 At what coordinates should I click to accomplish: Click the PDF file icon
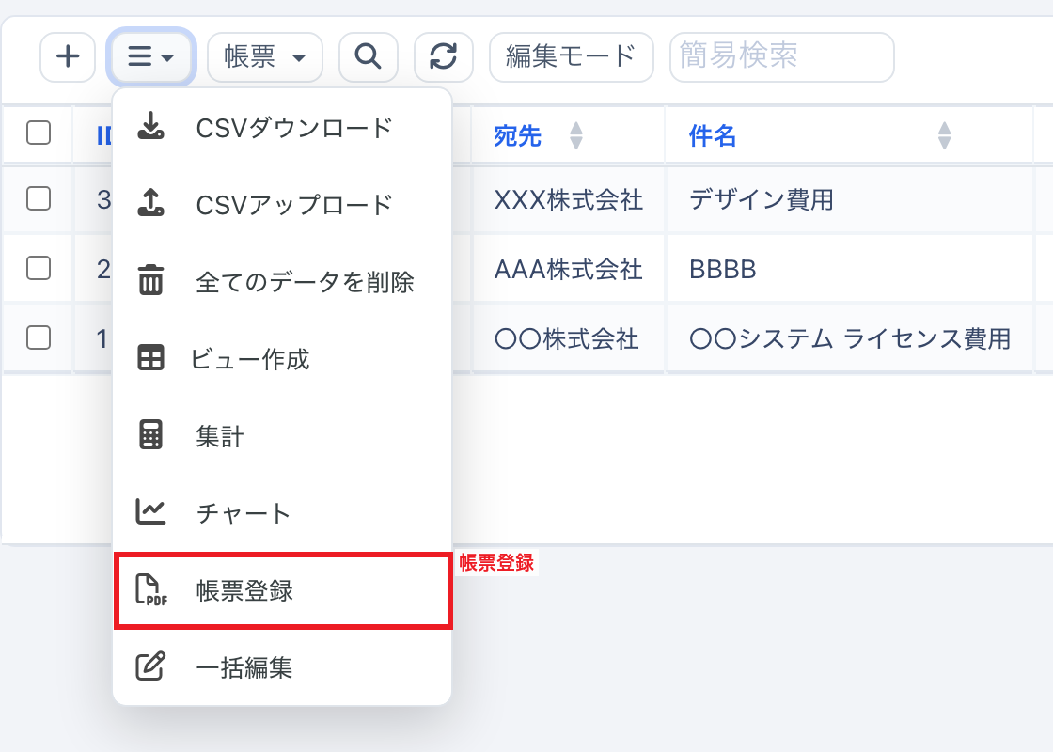151,589
